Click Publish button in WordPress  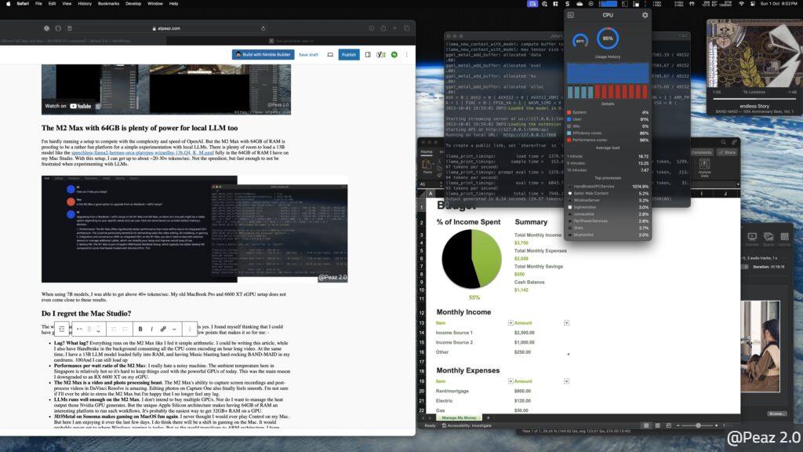tap(349, 54)
